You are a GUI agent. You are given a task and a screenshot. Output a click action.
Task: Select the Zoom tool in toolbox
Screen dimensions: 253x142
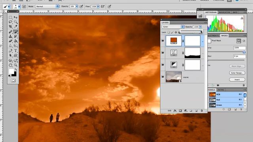(16, 65)
